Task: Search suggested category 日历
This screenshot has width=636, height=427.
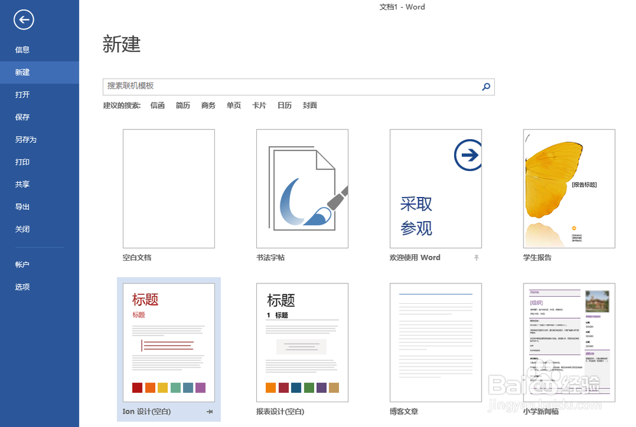Action: pyautogui.click(x=285, y=105)
